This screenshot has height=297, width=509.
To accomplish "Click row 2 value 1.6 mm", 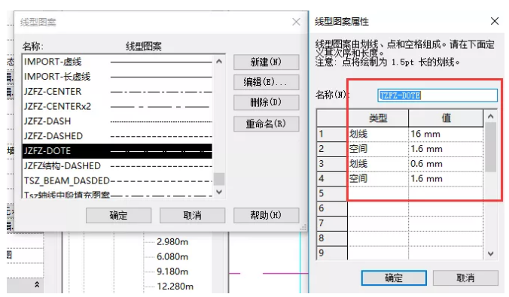I will 446,149.
